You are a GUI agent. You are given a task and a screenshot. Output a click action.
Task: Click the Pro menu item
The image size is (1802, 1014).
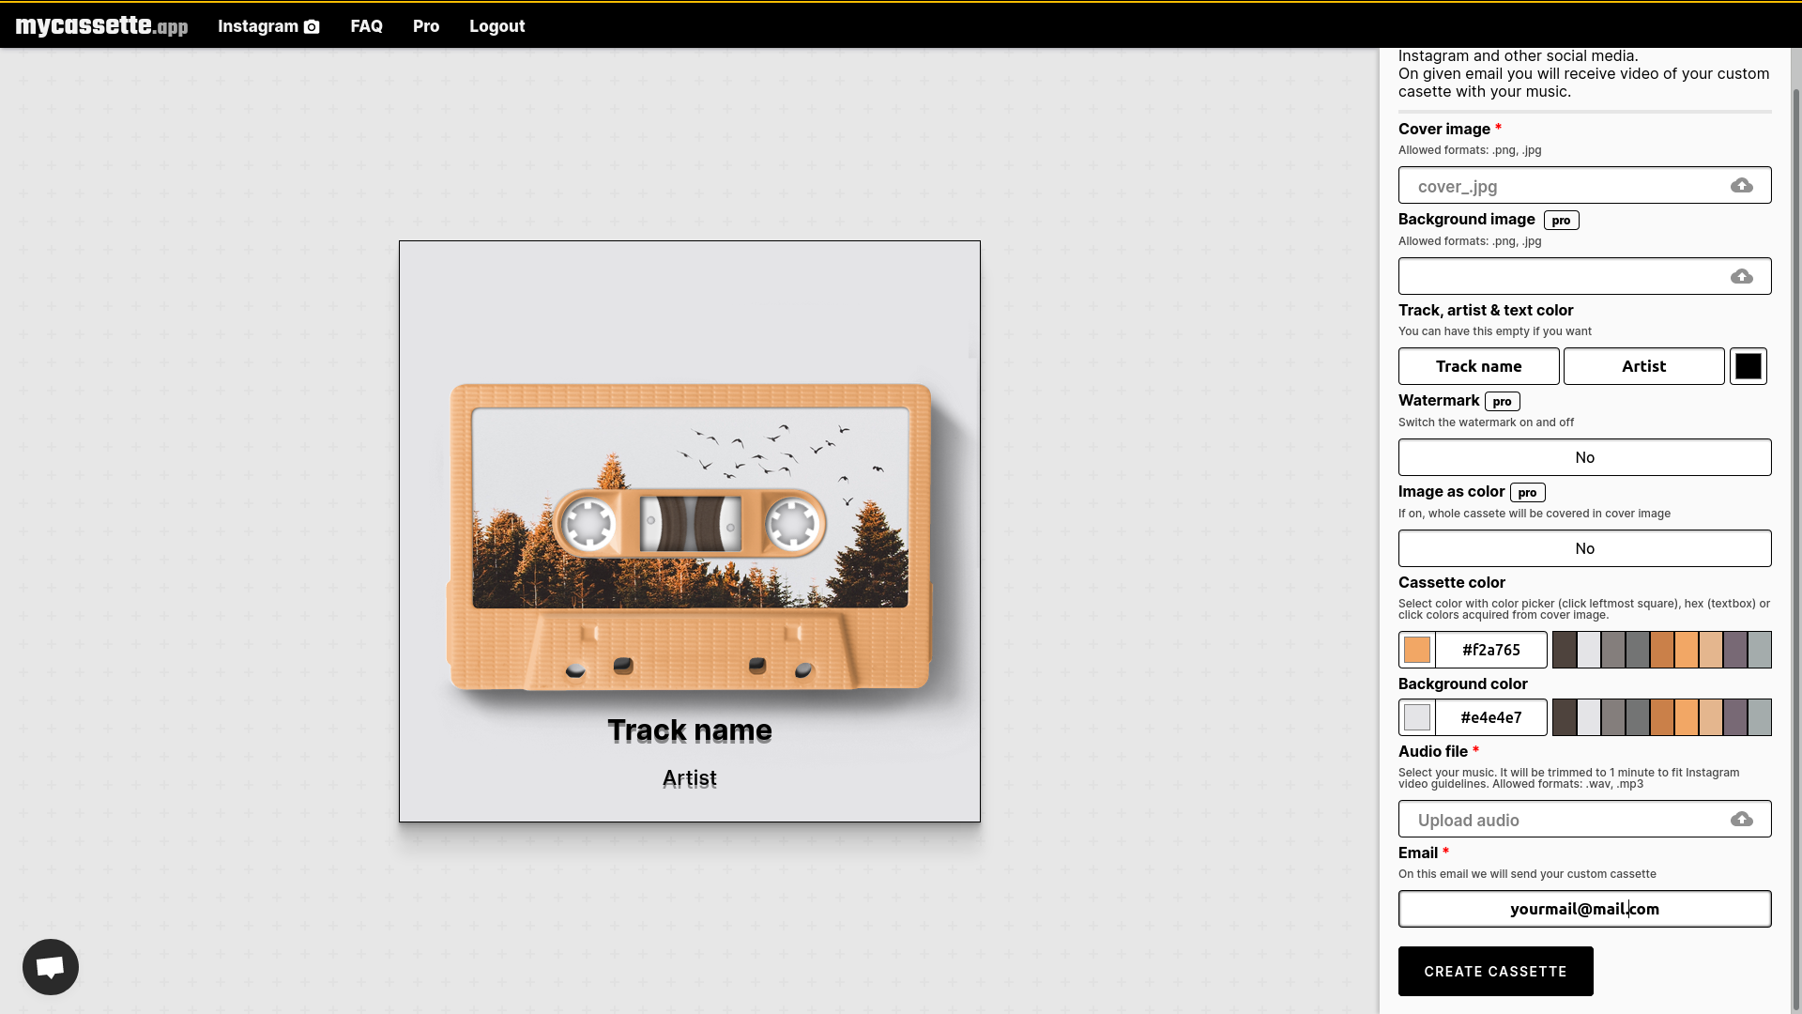click(426, 26)
